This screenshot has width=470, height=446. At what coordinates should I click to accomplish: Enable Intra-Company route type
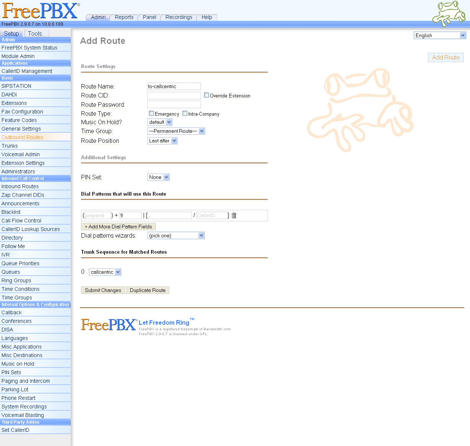(185, 113)
